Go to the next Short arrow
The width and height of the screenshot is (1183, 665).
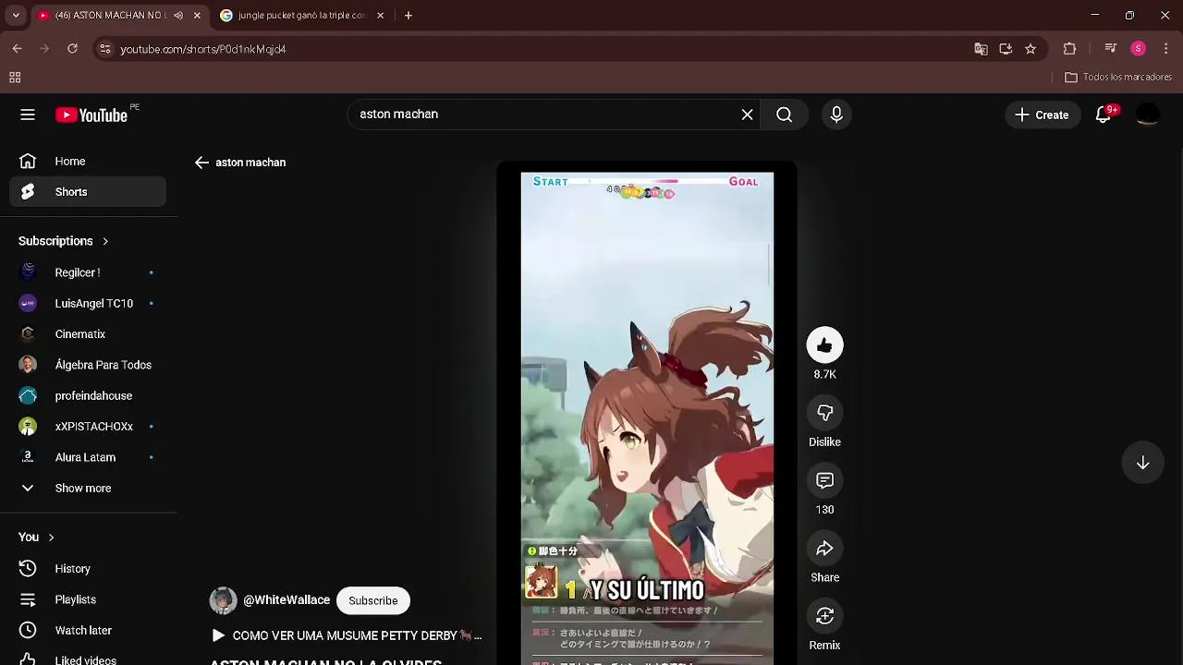click(1142, 463)
